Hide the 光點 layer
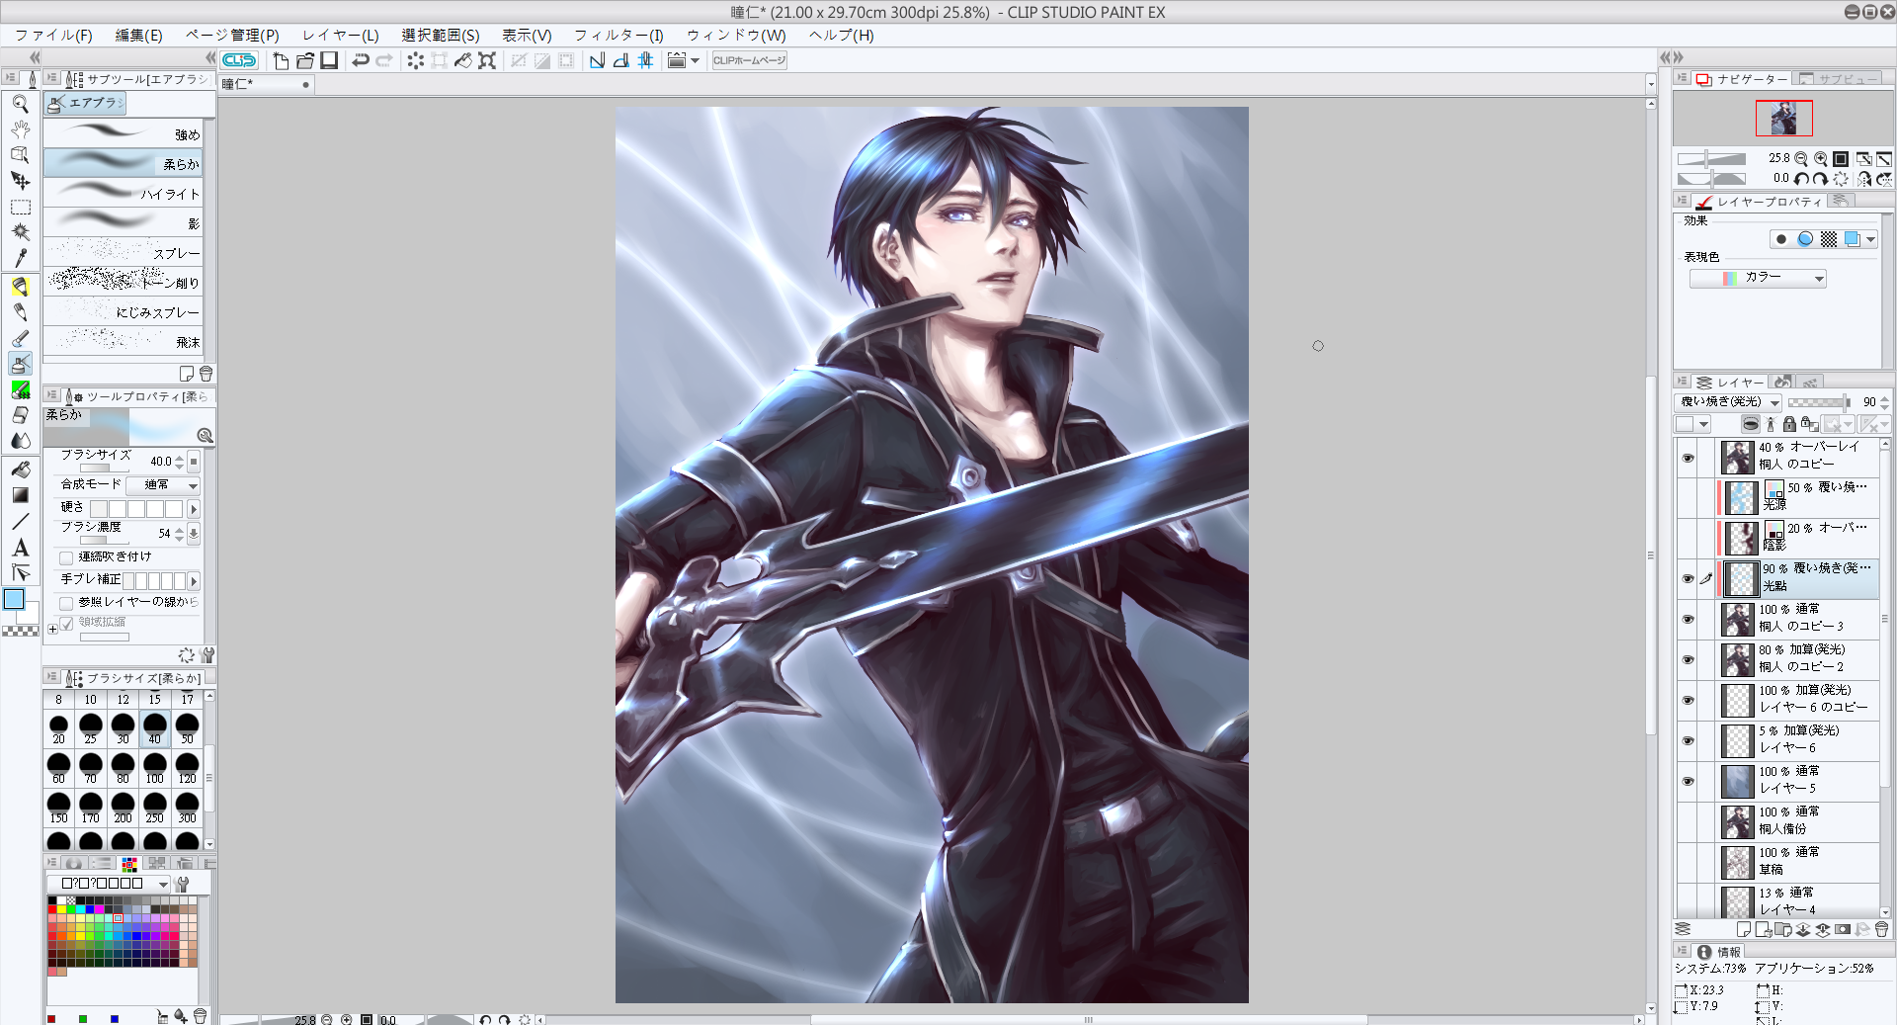This screenshot has width=1897, height=1025. click(1688, 578)
